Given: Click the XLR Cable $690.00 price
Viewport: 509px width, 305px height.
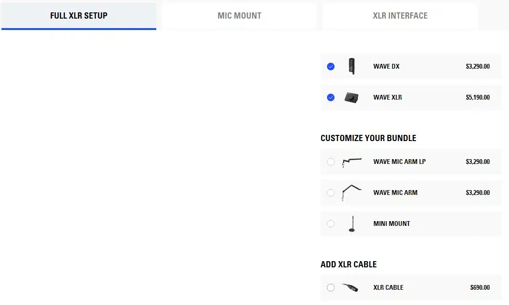Looking at the screenshot, I should 479,287.
